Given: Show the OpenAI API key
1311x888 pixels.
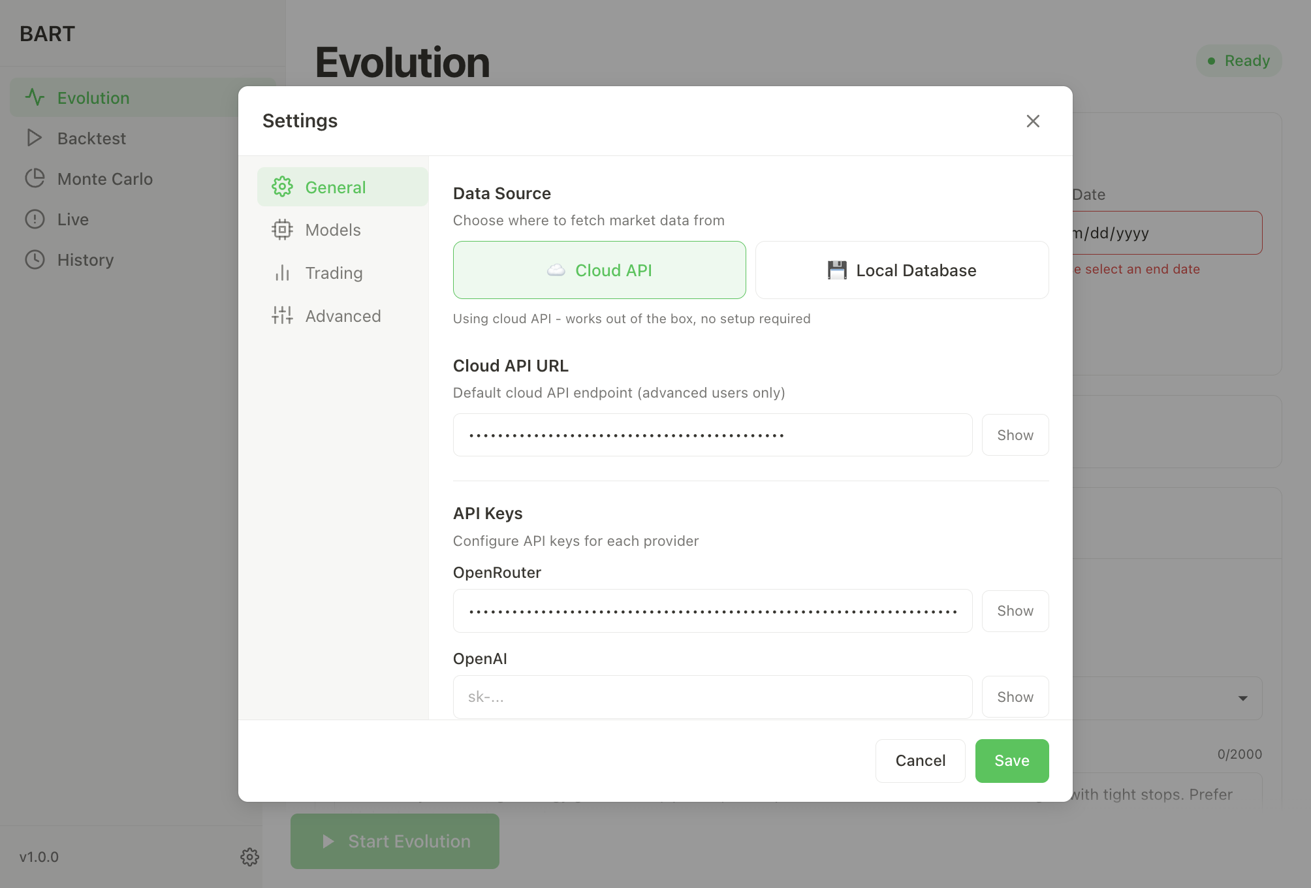Looking at the screenshot, I should tap(1015, 697).
